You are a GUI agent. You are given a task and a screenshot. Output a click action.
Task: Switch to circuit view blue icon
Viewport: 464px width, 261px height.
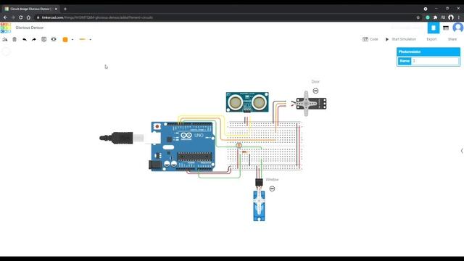click(434, 28)
